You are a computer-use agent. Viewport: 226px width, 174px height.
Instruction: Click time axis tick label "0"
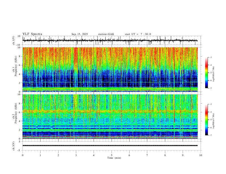pyautogui.click(x=23, y=155)
